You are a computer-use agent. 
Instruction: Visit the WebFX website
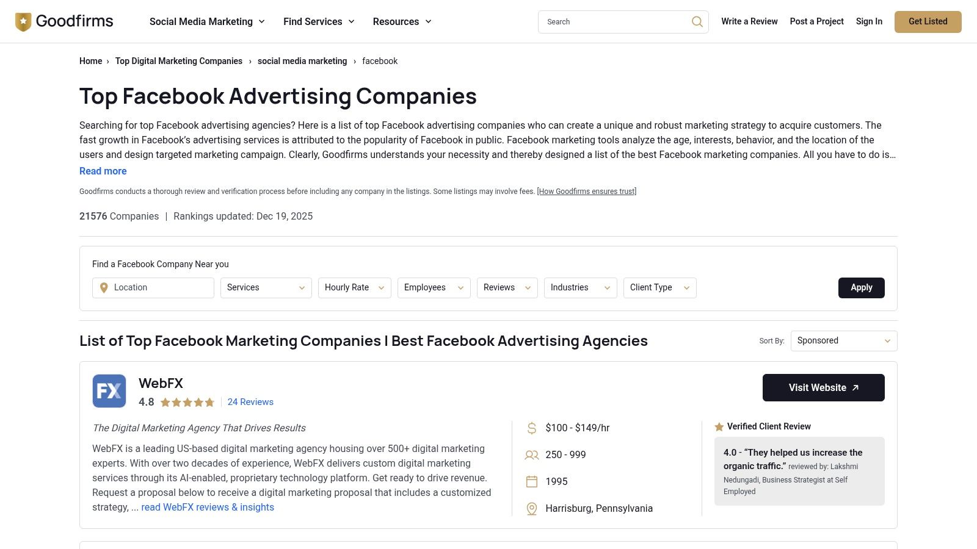coord(823,387)
